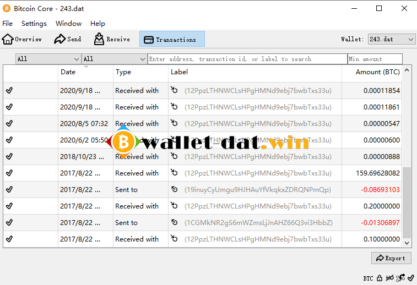Click received-arrow icon in 159.69628082 row
The width and height of the screenshot is (417, 285).
pos(174,172)
